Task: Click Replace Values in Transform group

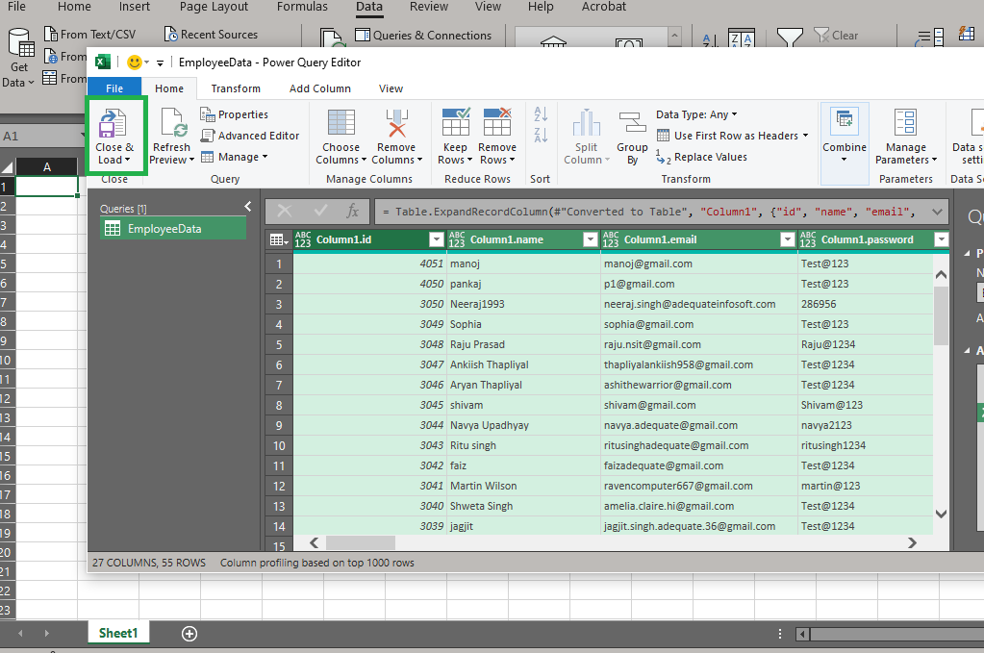Action: point(701,157)
